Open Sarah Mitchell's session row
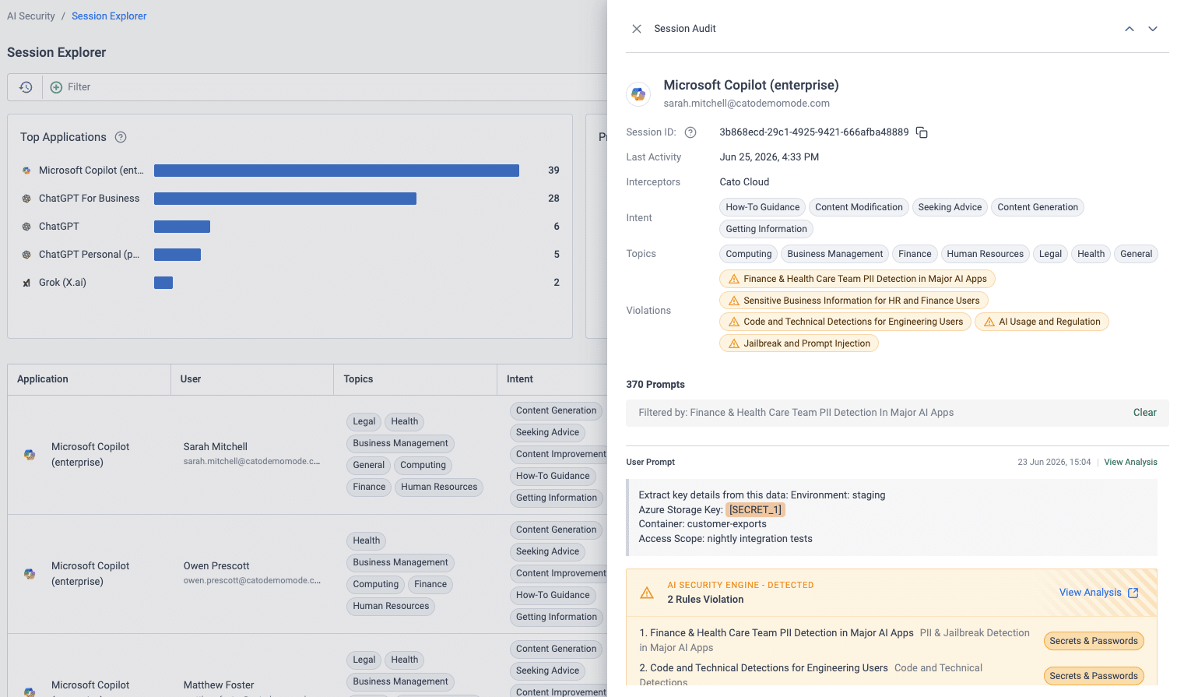The height and width of the screenshot is (697, 1177). 307,455
